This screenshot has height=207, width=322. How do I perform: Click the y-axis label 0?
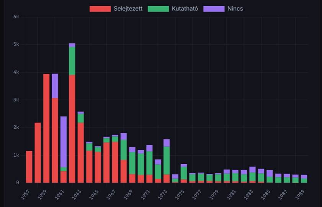tap(18, 183)
